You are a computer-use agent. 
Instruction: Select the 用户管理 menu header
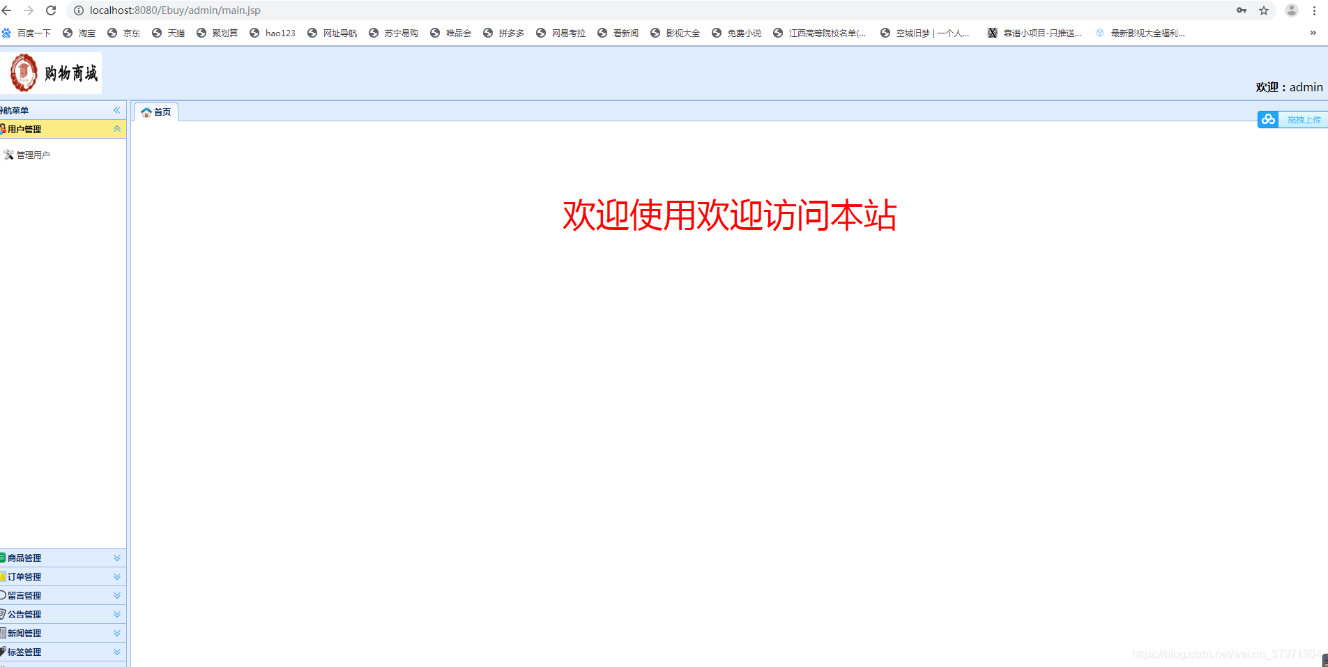coord(63,129)
